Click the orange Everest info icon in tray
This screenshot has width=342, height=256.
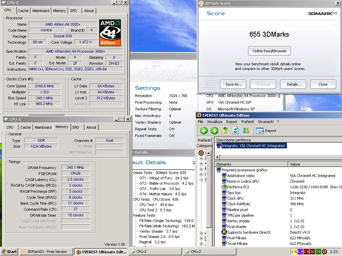[x=324, y=252]
